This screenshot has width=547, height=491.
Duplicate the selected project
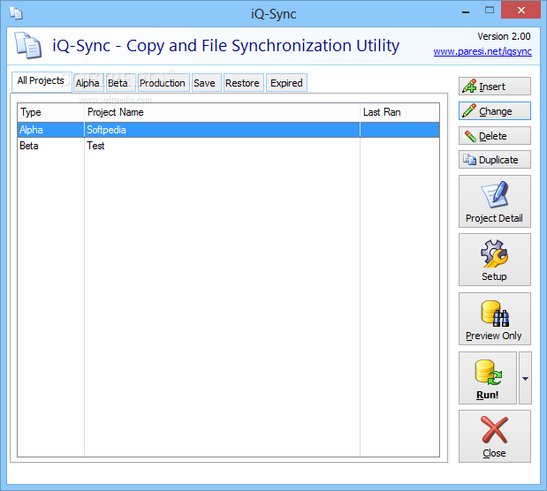pyautogui.click(x=494, y=160)
